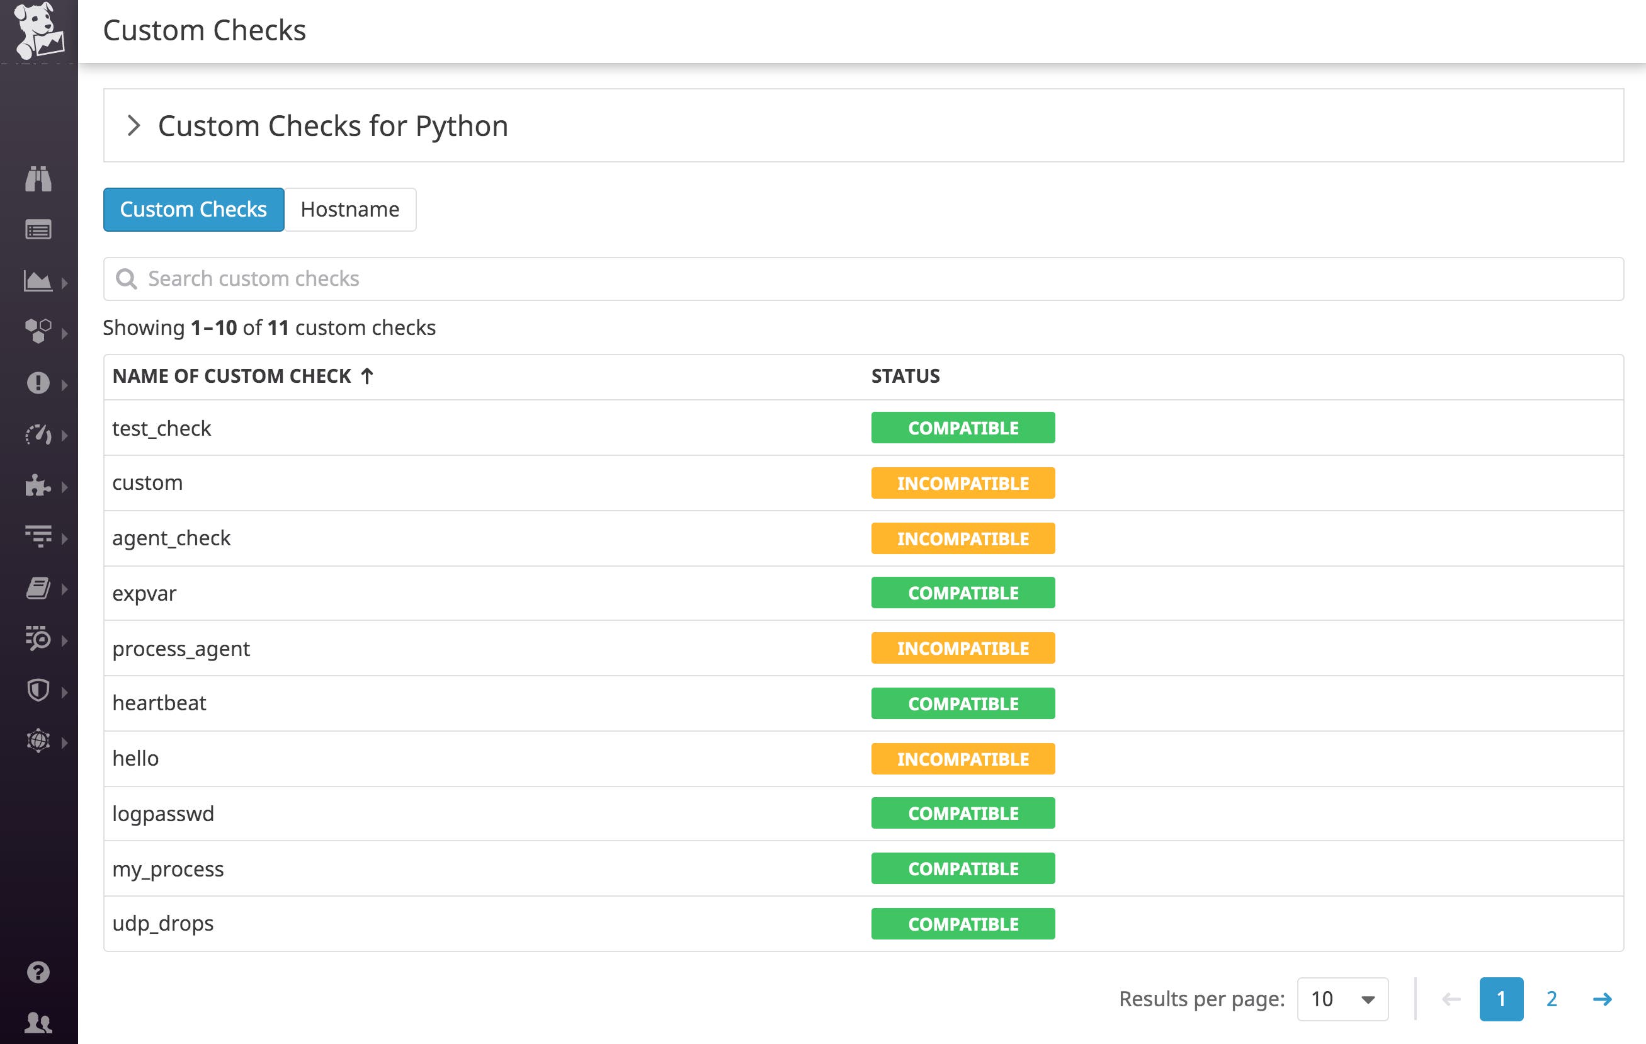1646x1044 pixels.
Task: Go to results page 2
Action: click(x=1551, y=999)
